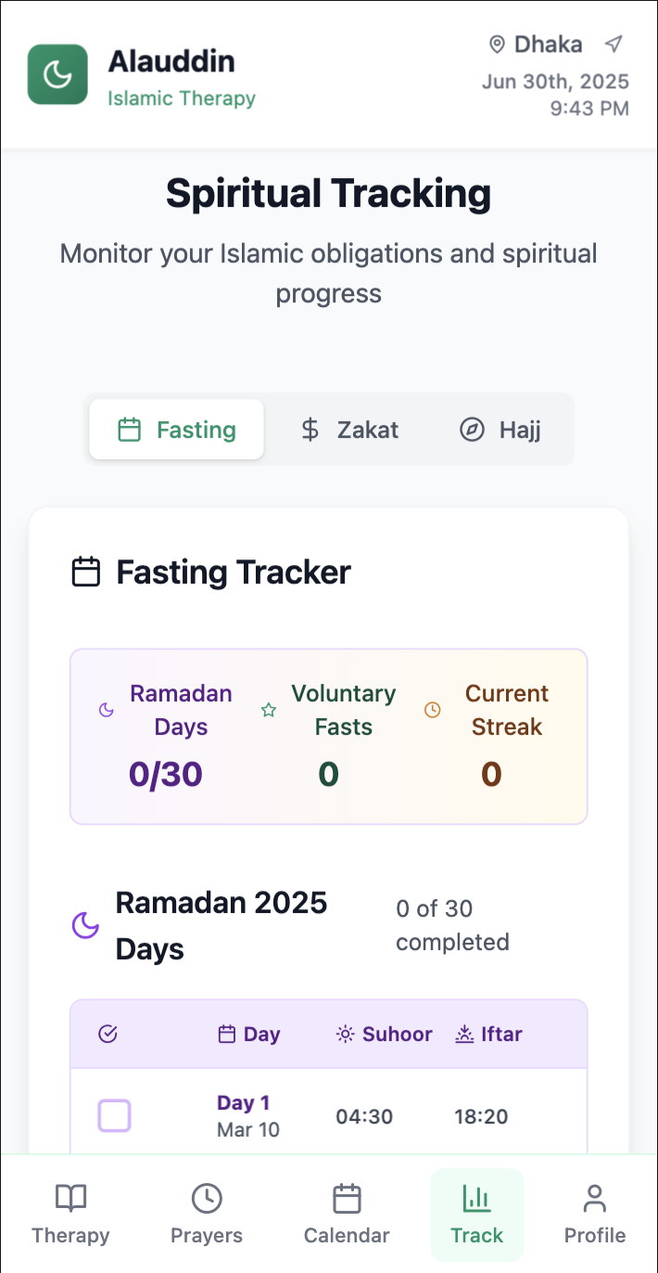Tap the navigation arrow icon
Image resolution: width=658 pixels, height=1273 pixels.
point(614,44)
